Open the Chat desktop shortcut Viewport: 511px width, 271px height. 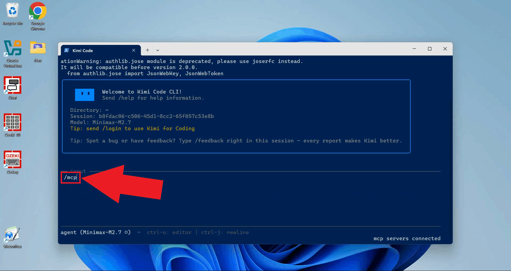pos(13,88)
